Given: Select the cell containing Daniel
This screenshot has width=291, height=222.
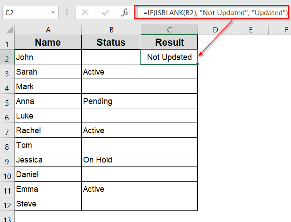Looking at the screenshot, I should click(48, 174).
